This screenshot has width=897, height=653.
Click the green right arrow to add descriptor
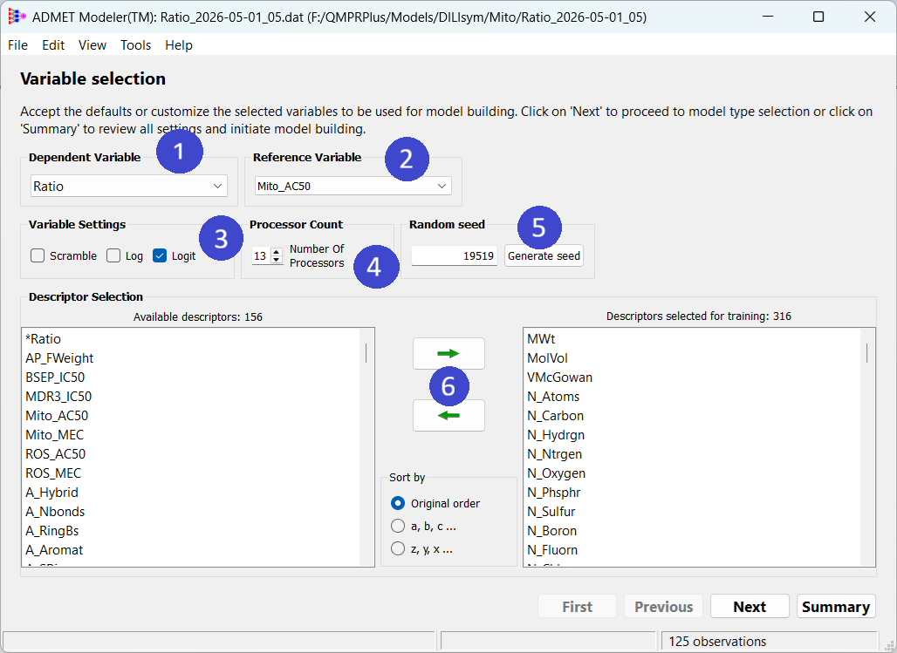[448, 353]
